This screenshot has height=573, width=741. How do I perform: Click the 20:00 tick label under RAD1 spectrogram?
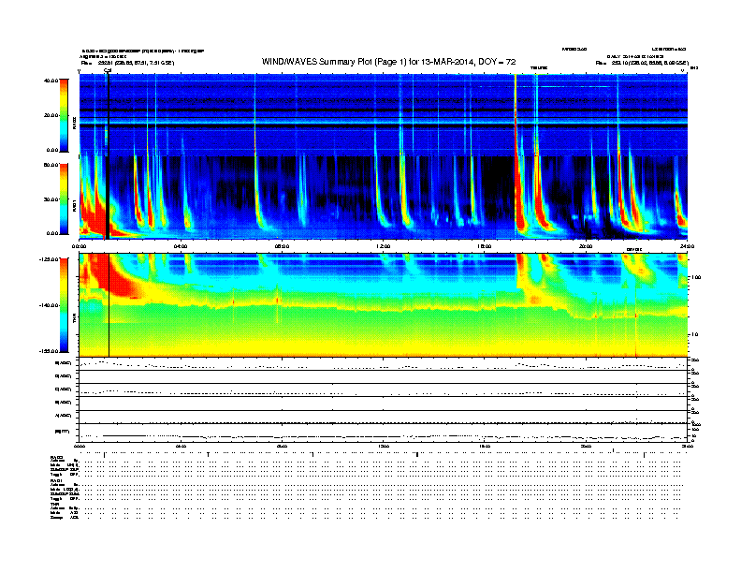coord(586,247)
